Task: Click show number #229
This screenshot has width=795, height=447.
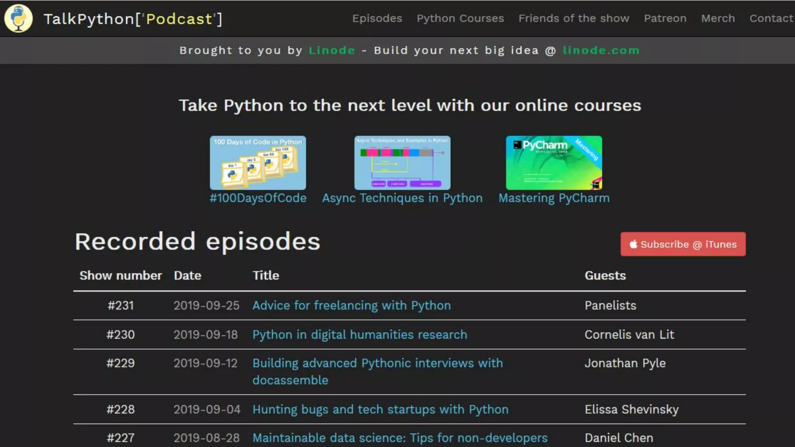Action: point(120,363)
